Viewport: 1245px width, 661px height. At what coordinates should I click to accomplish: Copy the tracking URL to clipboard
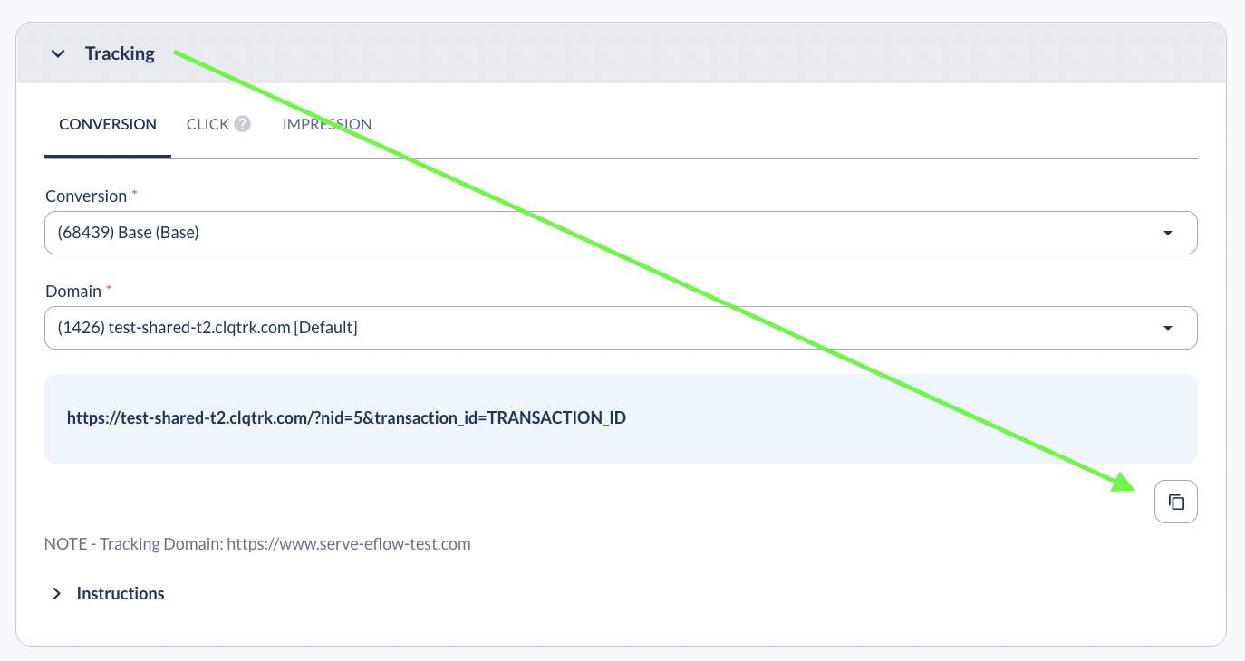coord(1175,502)
